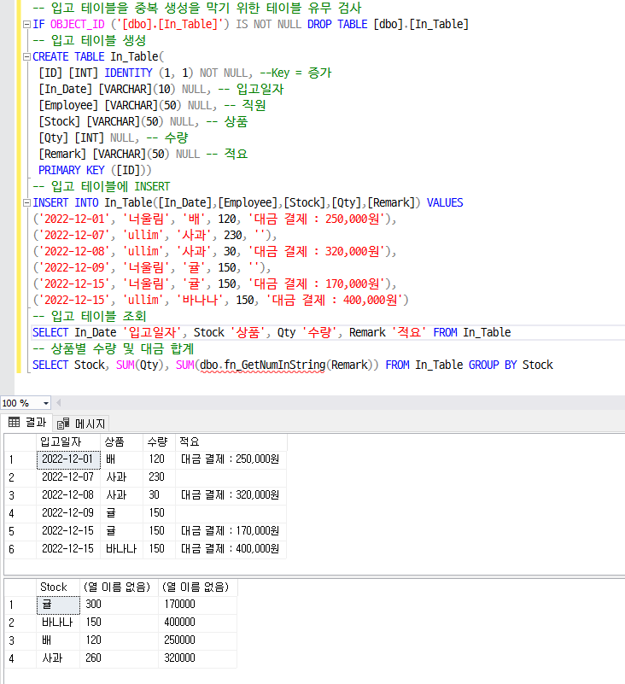Select remark cell 대금 결제 : 250,000원
The image size is (625, 684).
tap(231, 459)
